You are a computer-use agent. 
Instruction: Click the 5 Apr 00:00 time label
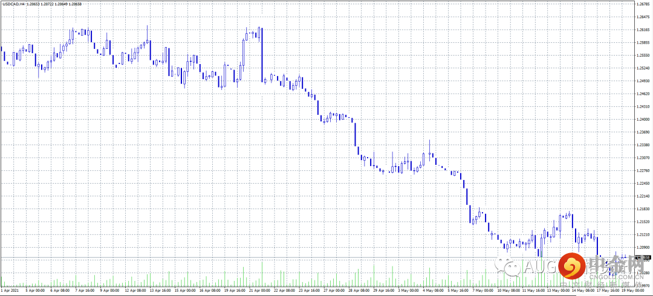(35, 290)
